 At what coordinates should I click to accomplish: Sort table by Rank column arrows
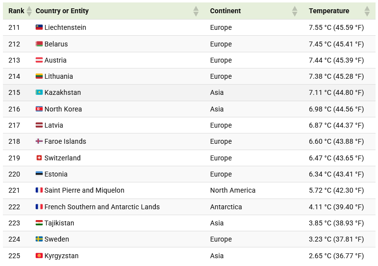coord(29,11)
